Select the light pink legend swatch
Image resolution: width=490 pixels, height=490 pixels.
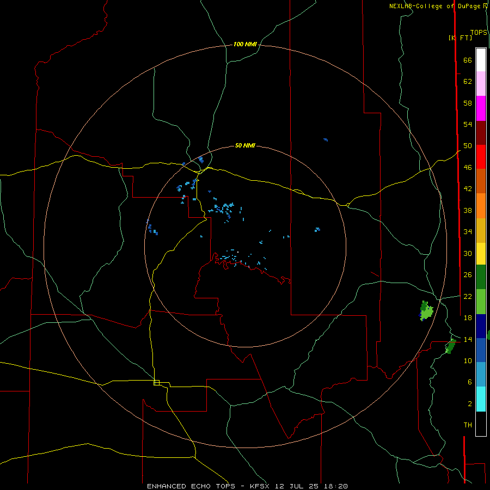point(481,84)
